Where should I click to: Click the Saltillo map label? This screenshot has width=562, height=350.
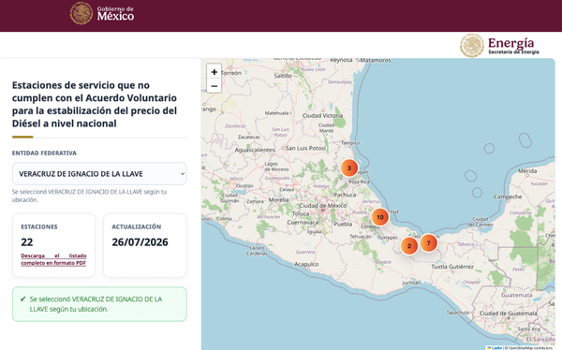[x=283, y=76]
